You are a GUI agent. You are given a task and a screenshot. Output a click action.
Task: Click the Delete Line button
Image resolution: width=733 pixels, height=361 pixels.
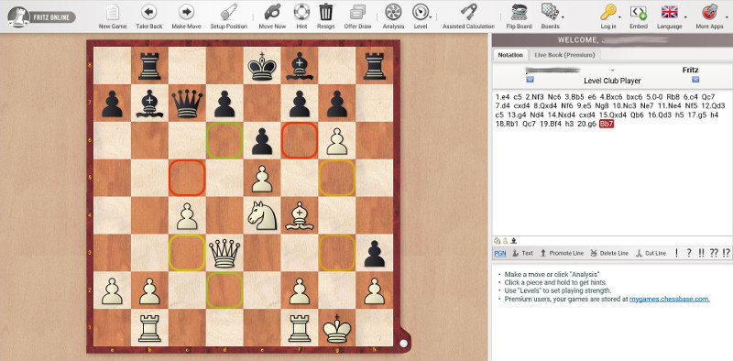pos(609,253)
